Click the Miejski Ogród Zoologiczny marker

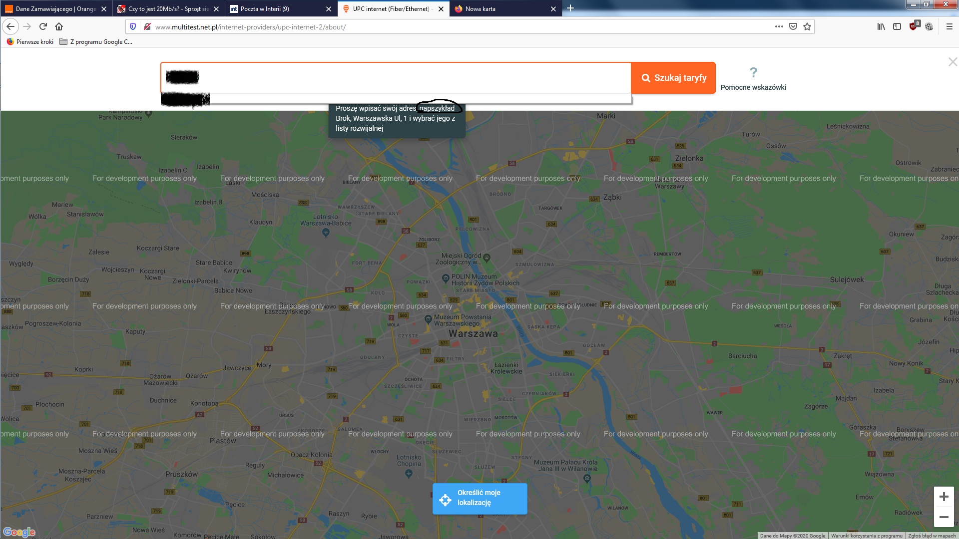487,258
